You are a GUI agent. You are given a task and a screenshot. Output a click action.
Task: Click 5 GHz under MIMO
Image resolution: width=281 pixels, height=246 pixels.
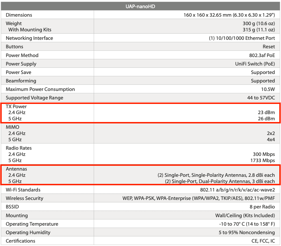[15, 140]
